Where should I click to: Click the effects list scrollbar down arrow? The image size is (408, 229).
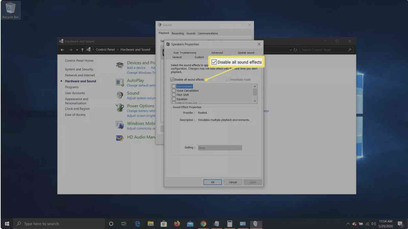point(255,101)
